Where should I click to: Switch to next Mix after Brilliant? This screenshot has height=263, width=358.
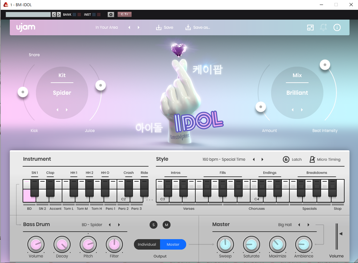pos(302,110)
